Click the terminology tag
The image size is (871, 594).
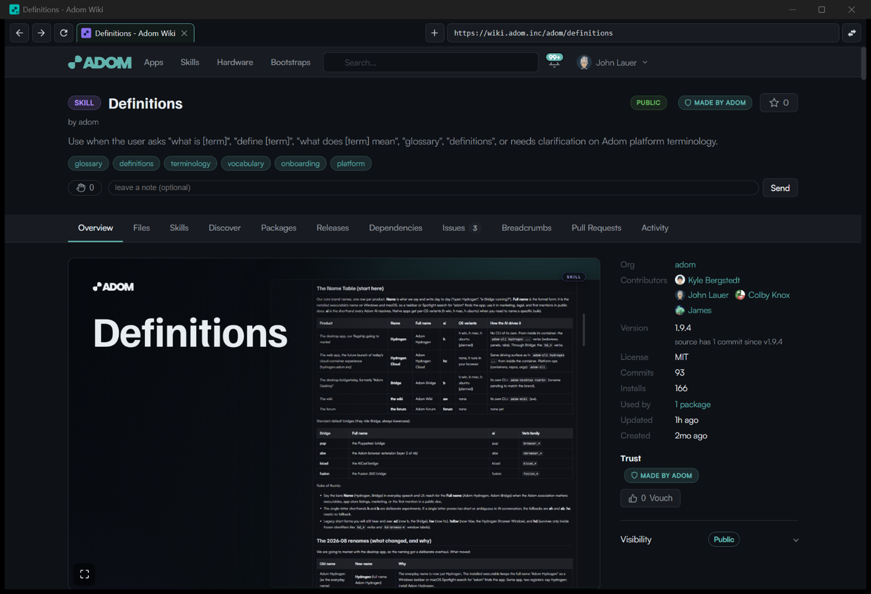click(191, 164)
